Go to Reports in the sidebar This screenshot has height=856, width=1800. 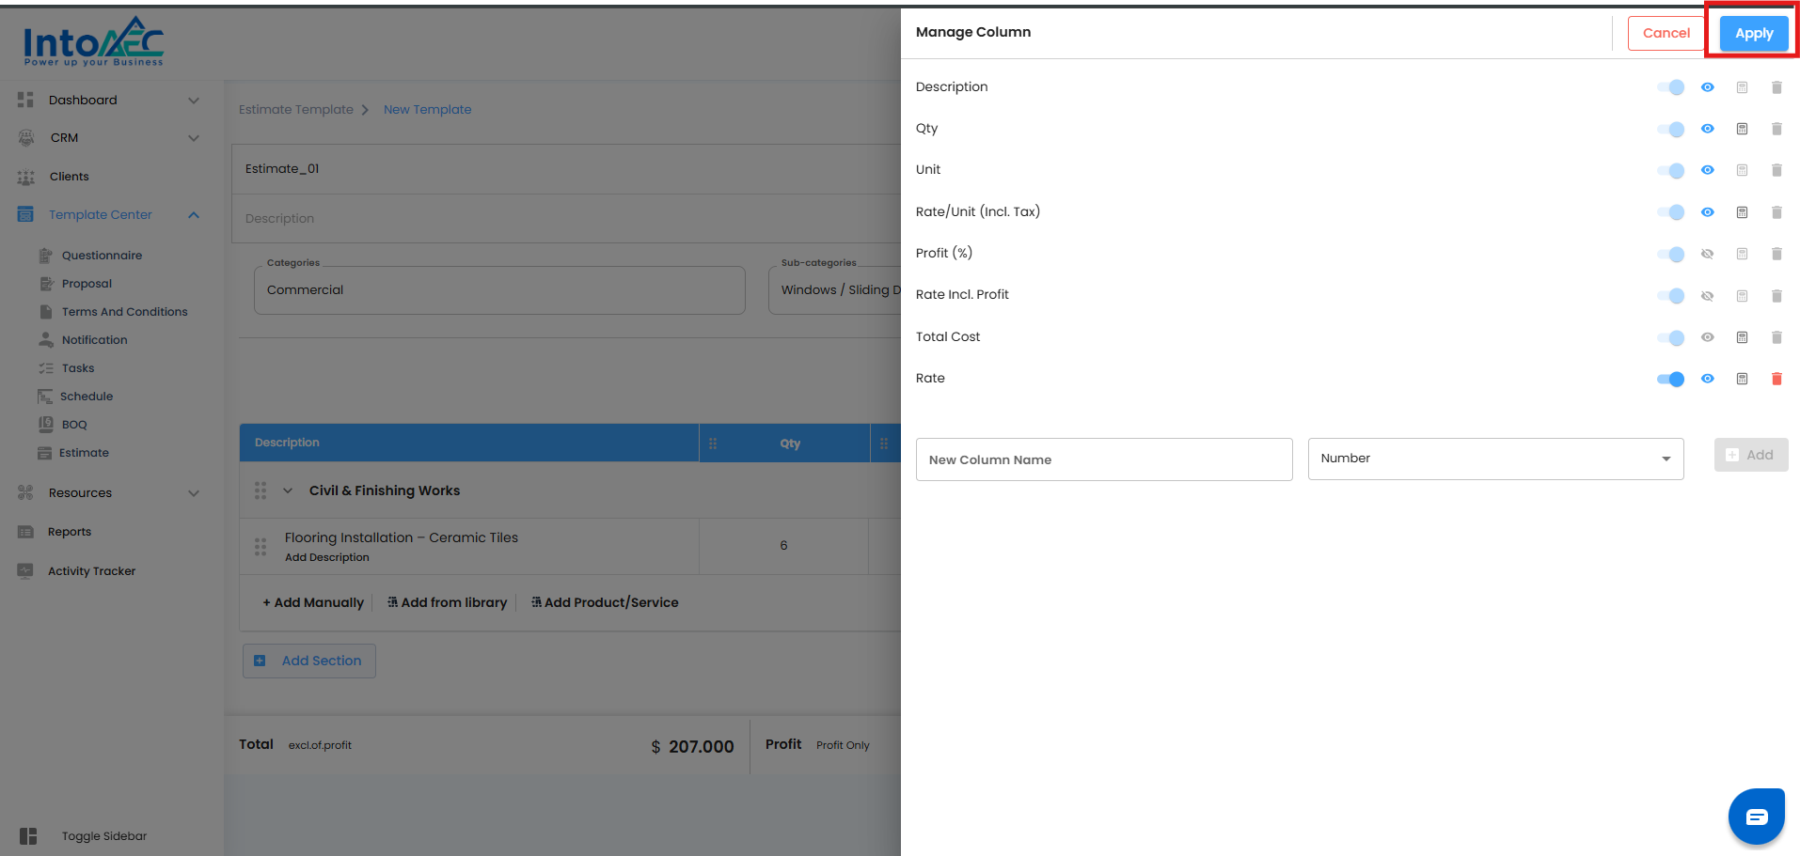pyautogui.click(x=70, y=532)
